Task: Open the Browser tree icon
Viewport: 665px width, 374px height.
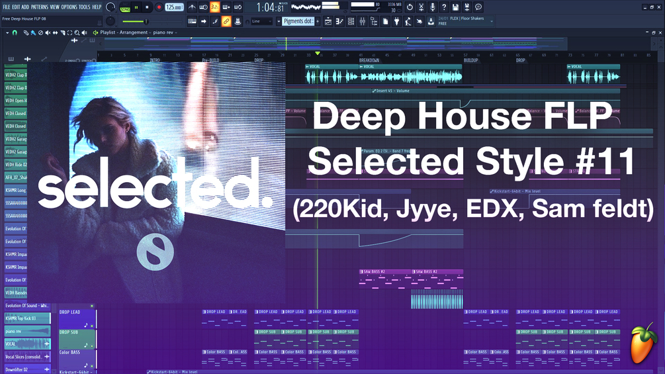Action: pyautogui.click(x=374, y=21)
